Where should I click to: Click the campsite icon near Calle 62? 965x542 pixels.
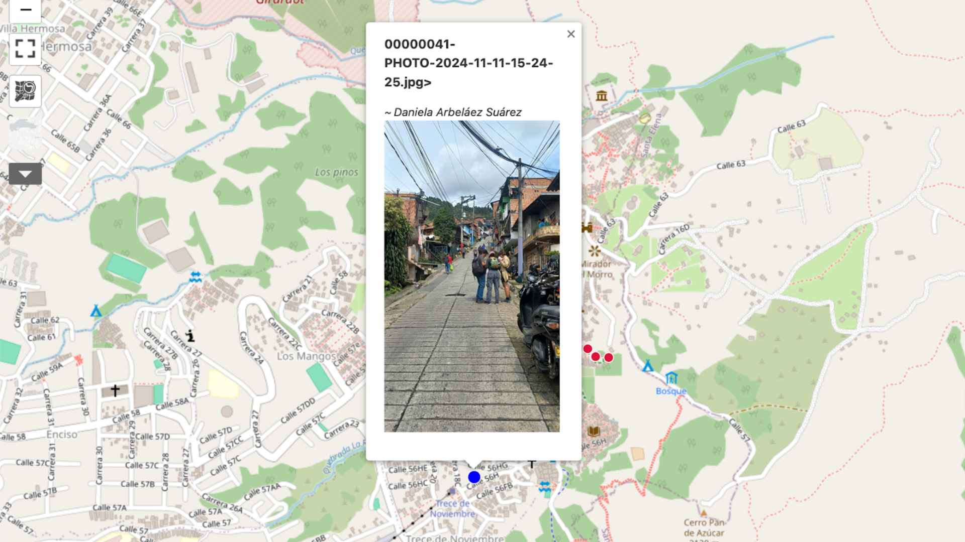(95, 311)
